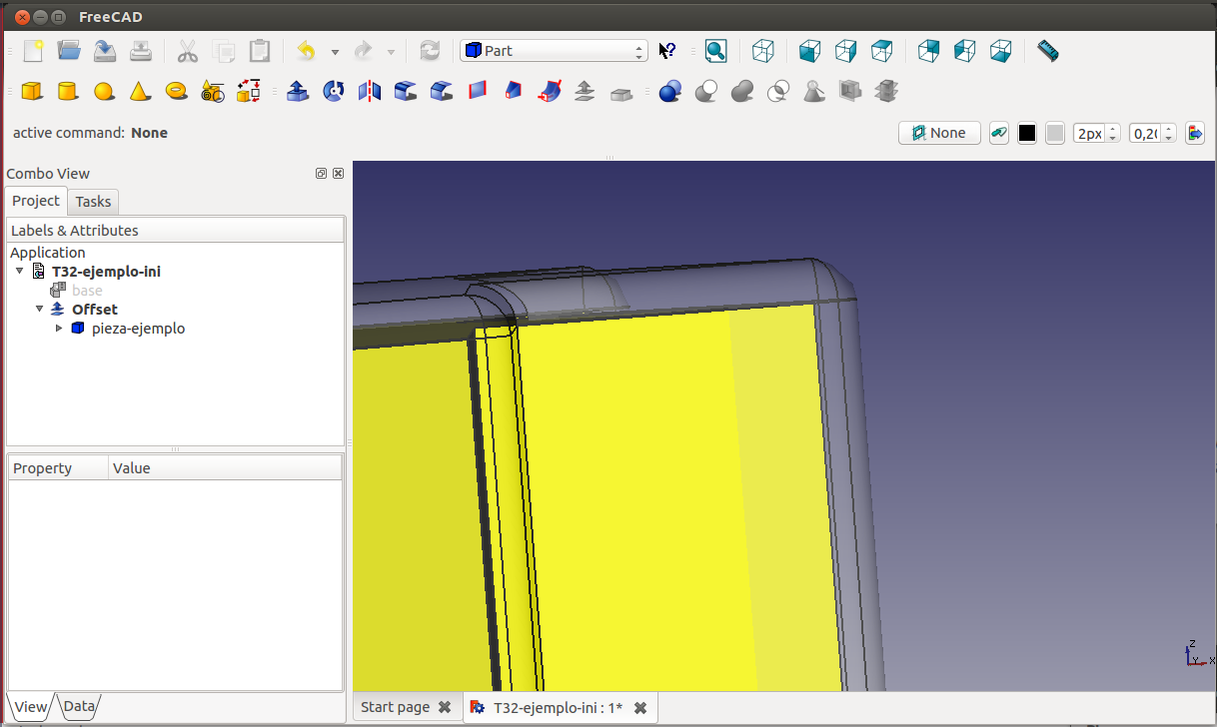The width and height of the screenshot is (1217, 727).
Task: Create a Cylinder primitive
Action: pos(68,92)
